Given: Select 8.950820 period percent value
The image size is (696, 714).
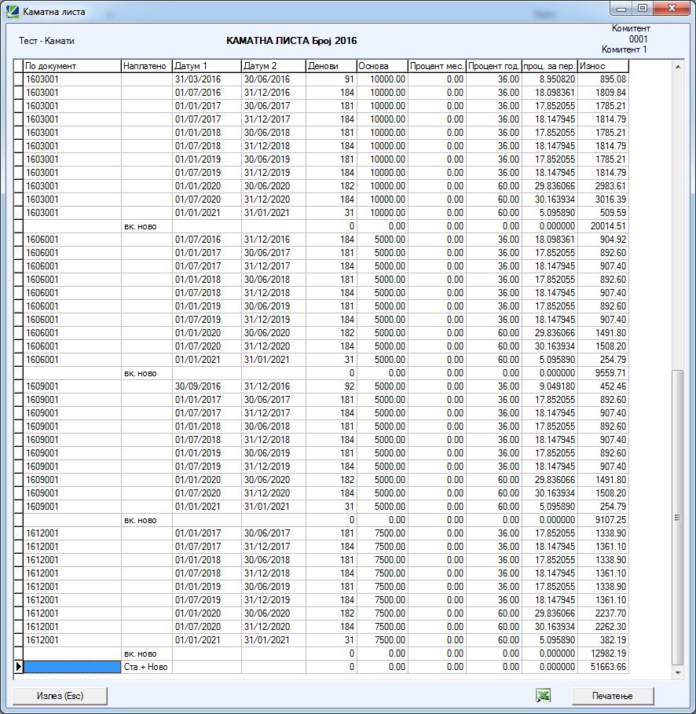Looking at the screenshot, I should tap(549, 79).
